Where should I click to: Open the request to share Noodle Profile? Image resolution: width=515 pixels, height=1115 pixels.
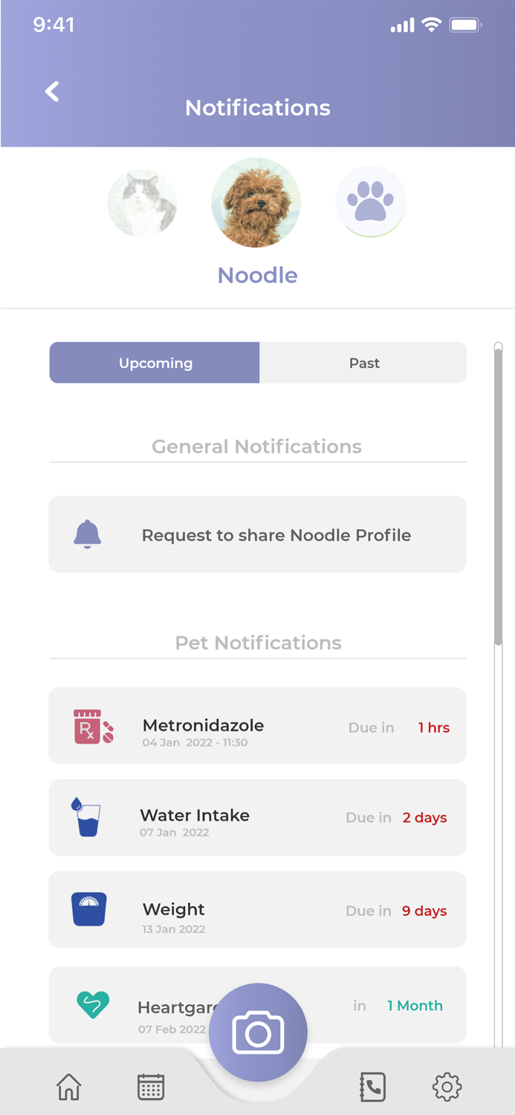276,534
